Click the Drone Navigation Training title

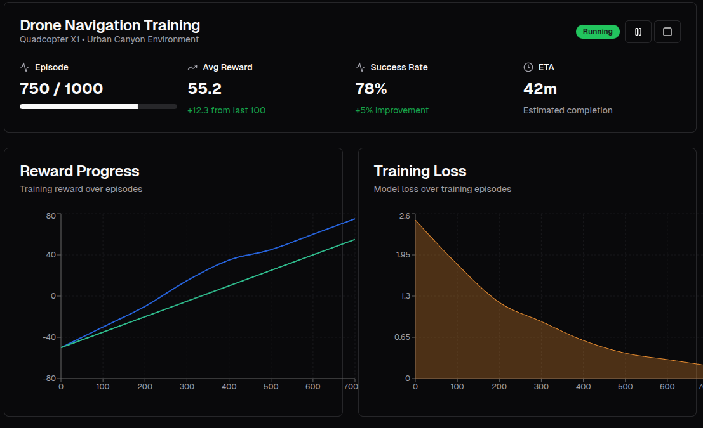coord(109,25)
